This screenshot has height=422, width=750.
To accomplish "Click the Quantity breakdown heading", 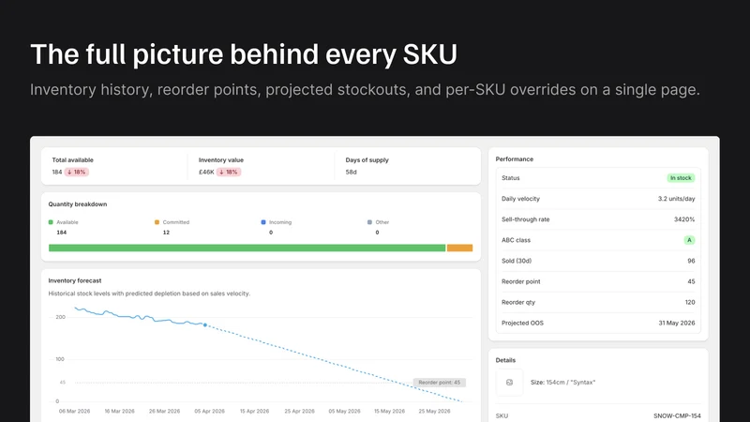I will (78, 203).
